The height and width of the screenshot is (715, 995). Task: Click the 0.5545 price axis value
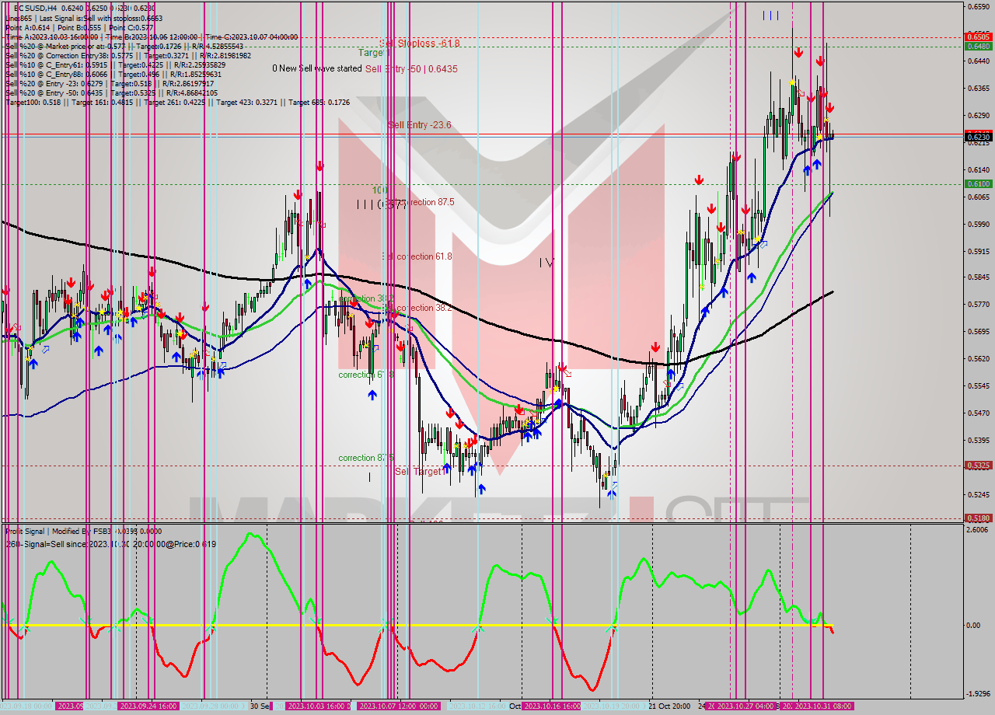coord(977,385)
